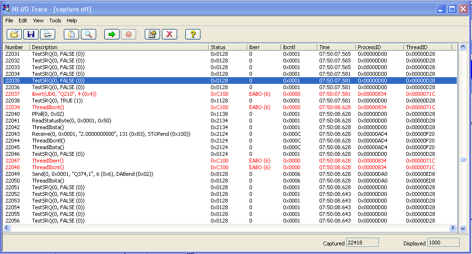Image resolution: width=472 pixels, height=254 pixels.
Task: Click the Number column header
Action: coord(17,47)
